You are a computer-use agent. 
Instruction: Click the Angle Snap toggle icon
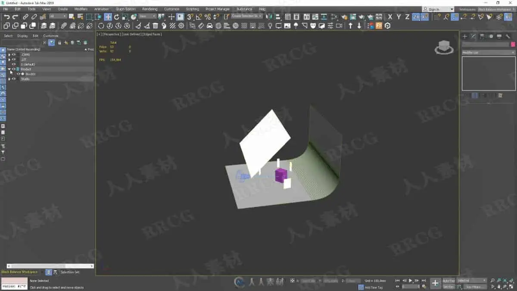[199, 17]
